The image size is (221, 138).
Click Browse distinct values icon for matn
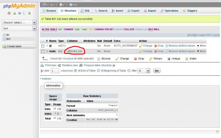point(167,51)
